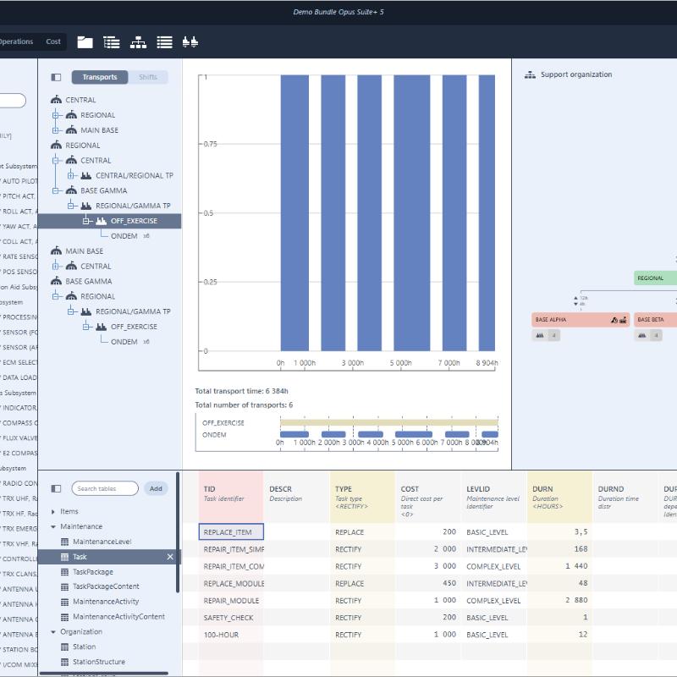Select the list rows toolbar icon

(x=164, y=41)
